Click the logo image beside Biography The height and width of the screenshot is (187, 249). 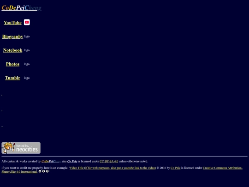27,36
